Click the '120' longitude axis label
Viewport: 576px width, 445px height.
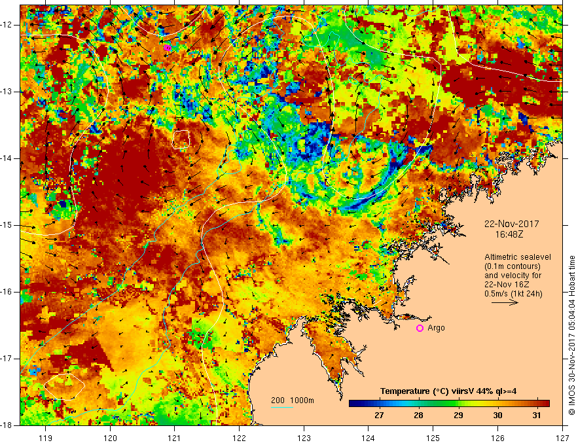point(110,438)
